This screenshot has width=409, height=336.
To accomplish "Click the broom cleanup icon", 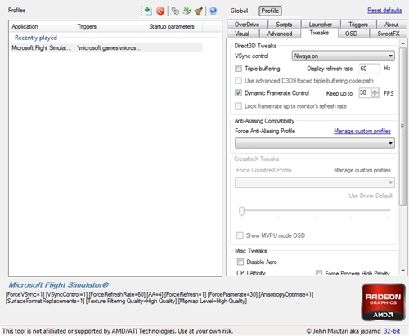I will click(x=199, y=11).
